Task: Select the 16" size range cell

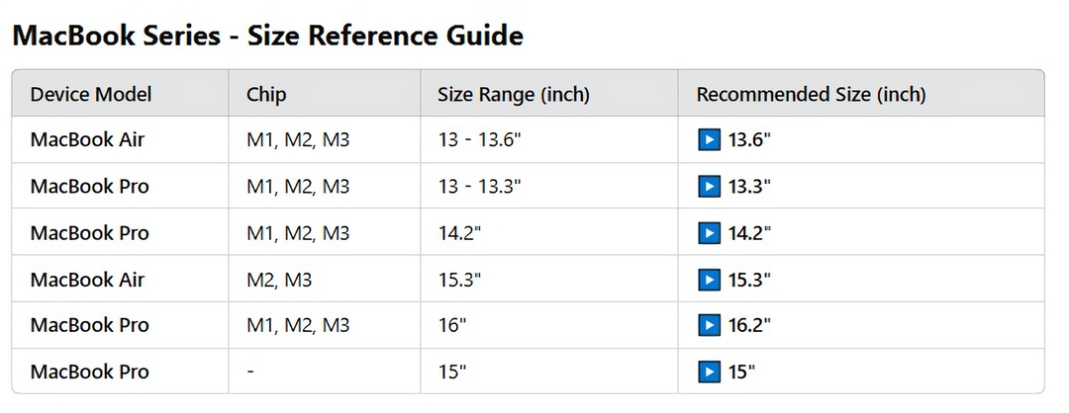Action: coord(452,326)
